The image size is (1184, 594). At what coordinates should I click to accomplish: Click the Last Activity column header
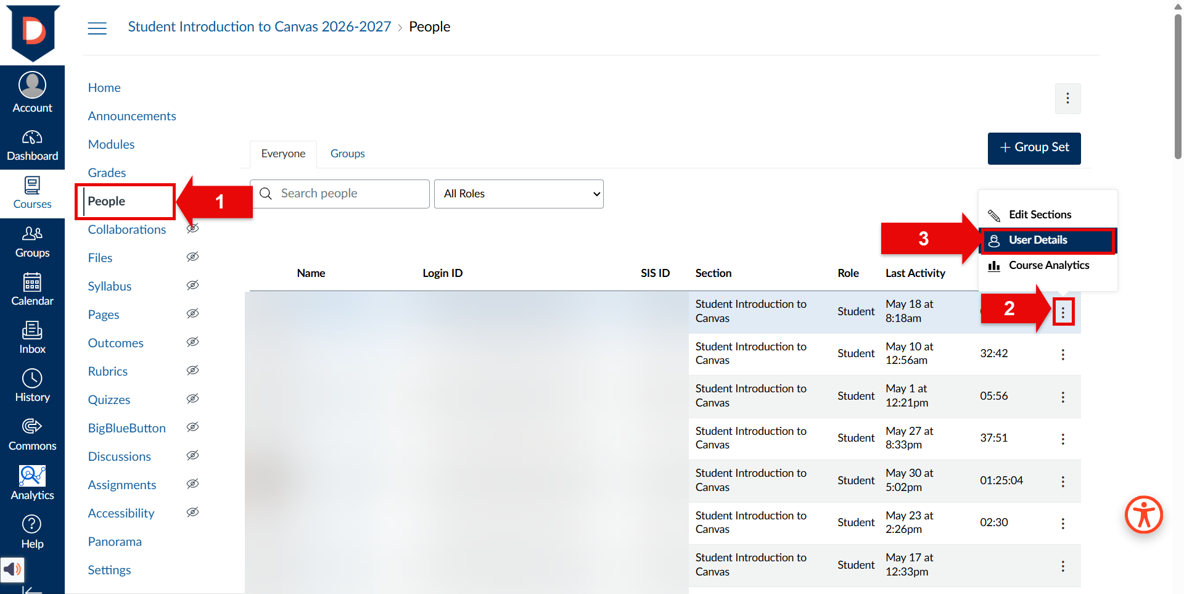(x=915, y=273)
